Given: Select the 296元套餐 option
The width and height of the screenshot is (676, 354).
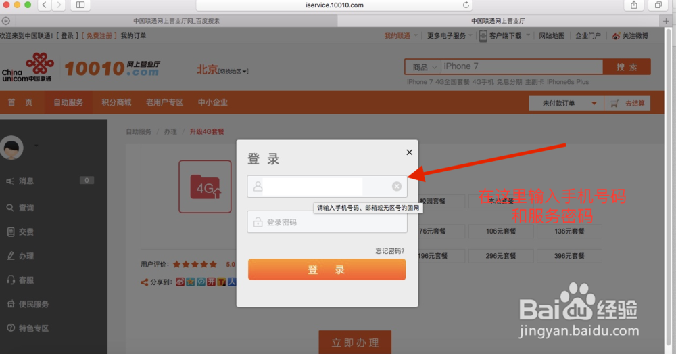Looking at the screenshot, I should point(500,256).
